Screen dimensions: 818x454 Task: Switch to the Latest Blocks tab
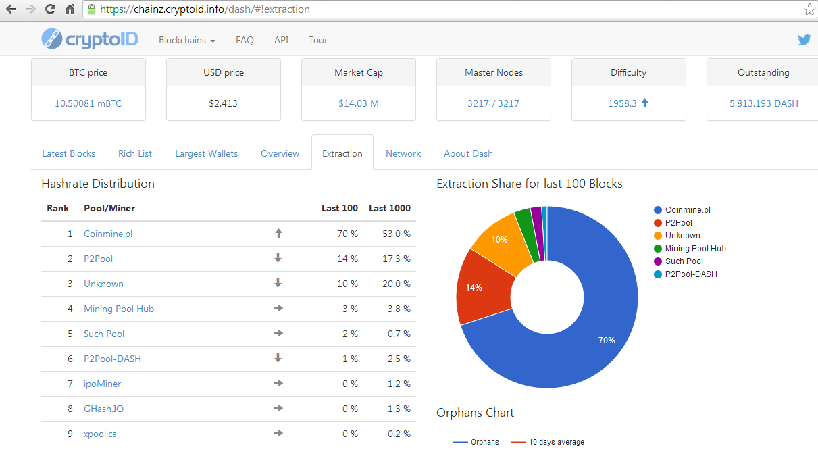(x=69, y=153)
